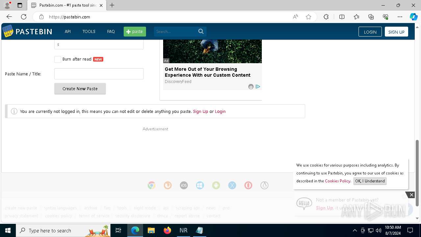The image size is (421, 237).
Task: Go back using browser back arrow
Action: 9,17
